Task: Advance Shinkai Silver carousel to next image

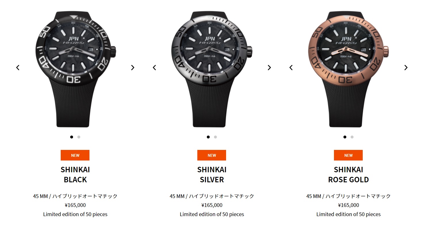Action: 269,68
